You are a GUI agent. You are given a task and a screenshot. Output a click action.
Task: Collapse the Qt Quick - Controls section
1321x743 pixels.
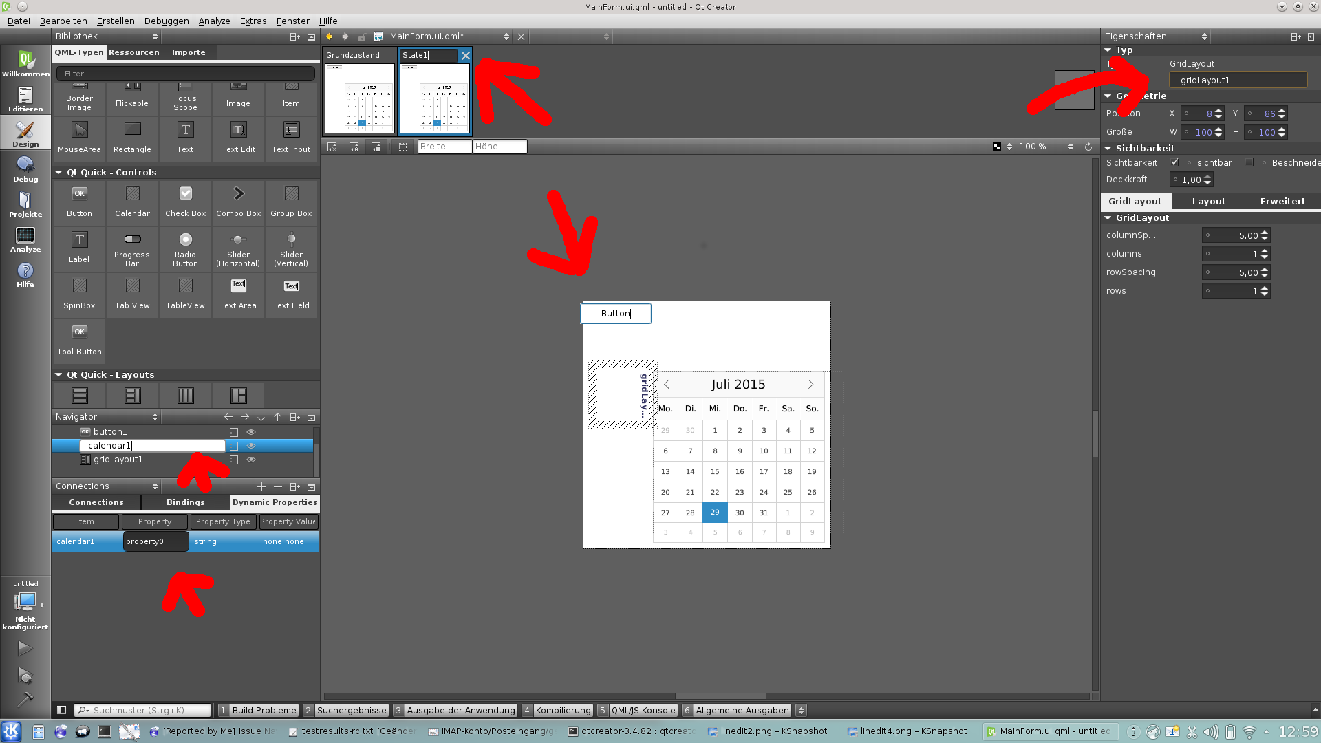(59, 173)
